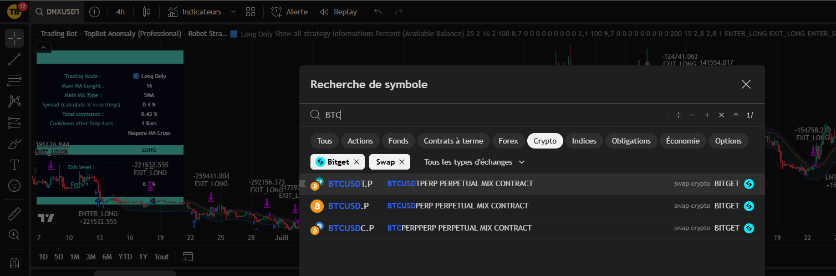Remove the Swap type filter chip

point(402,162)
